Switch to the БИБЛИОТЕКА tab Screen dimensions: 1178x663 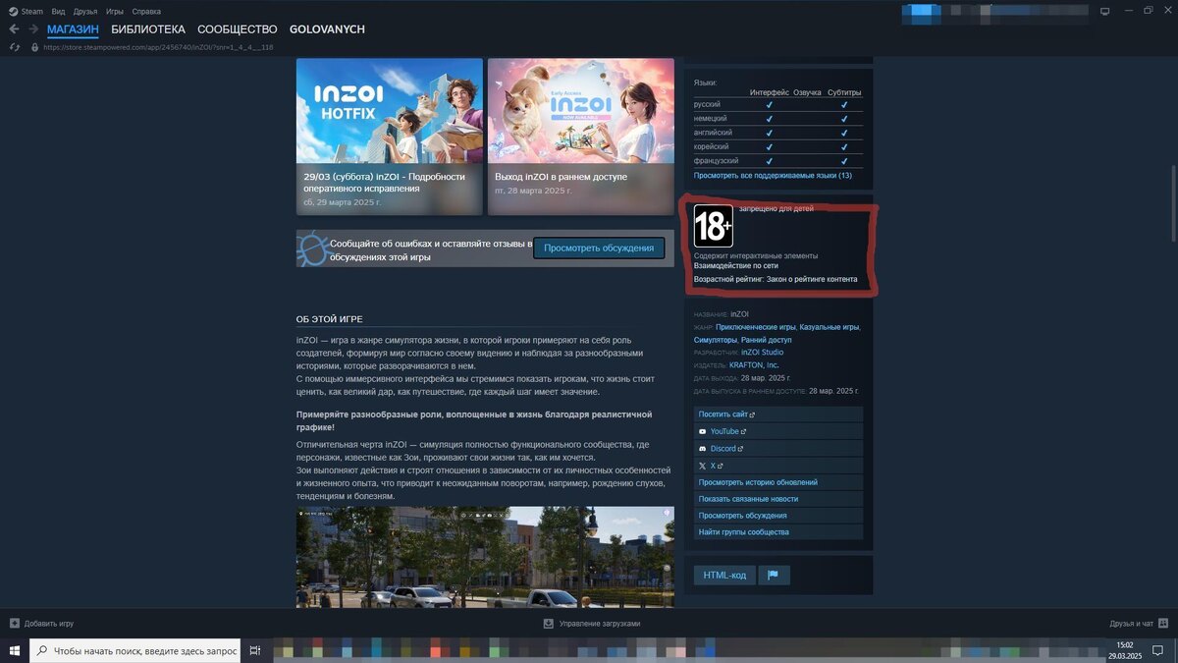pos(147,29)
